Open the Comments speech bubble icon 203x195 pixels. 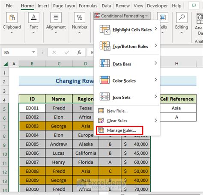coord(194,6)
